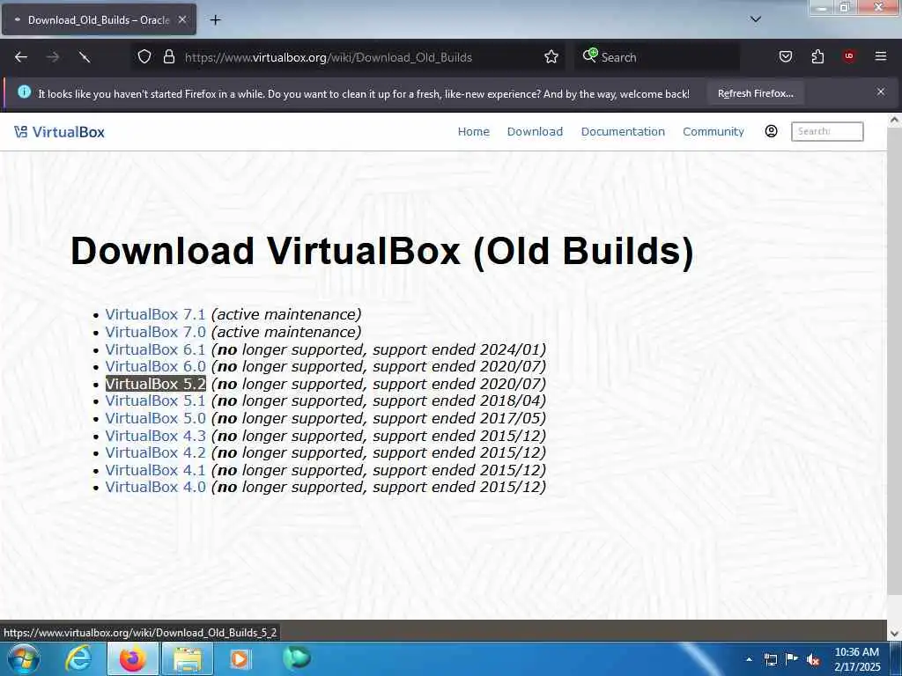Screen dimensions: 902x676
Task: Open the uBlock Origin extension icon
Action: click(849, 56)
